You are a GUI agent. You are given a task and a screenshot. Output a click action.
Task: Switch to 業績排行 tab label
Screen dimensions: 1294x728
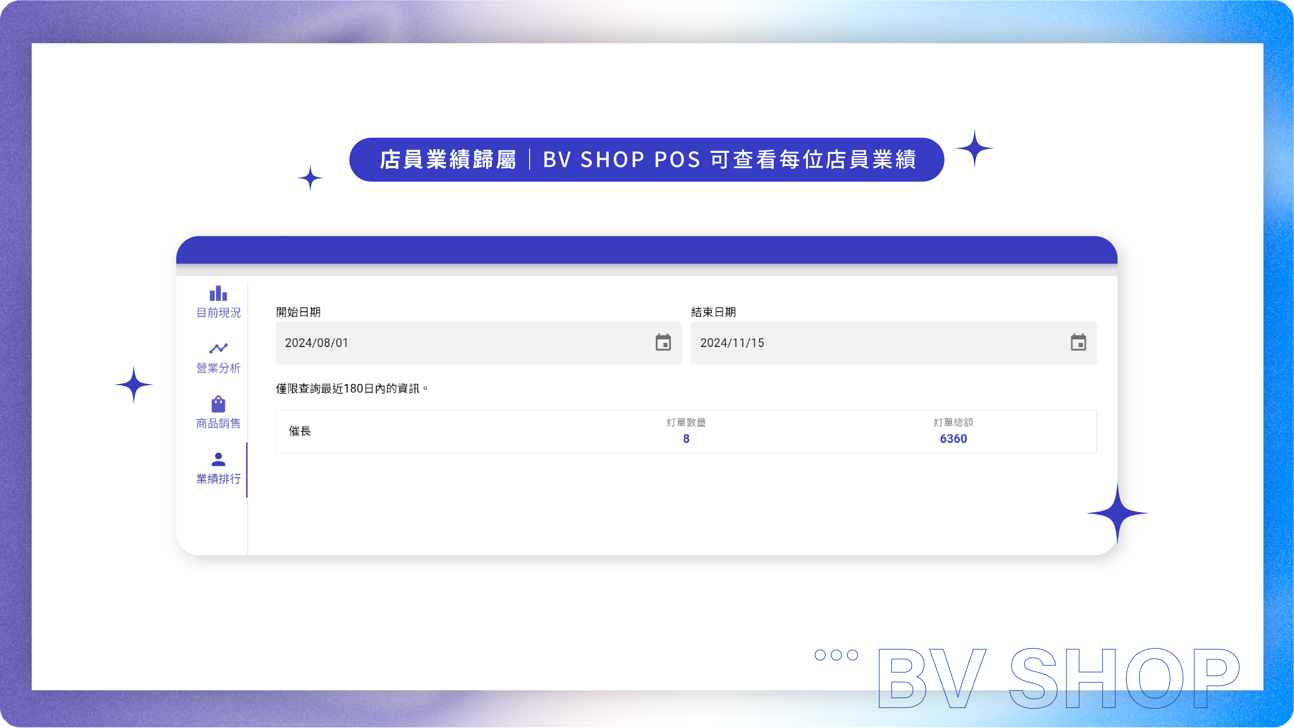pos(218,479)
